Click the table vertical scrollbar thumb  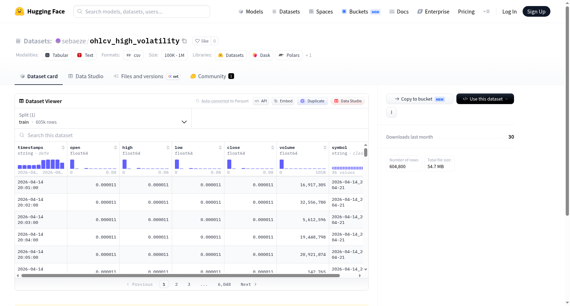[366, 152]
